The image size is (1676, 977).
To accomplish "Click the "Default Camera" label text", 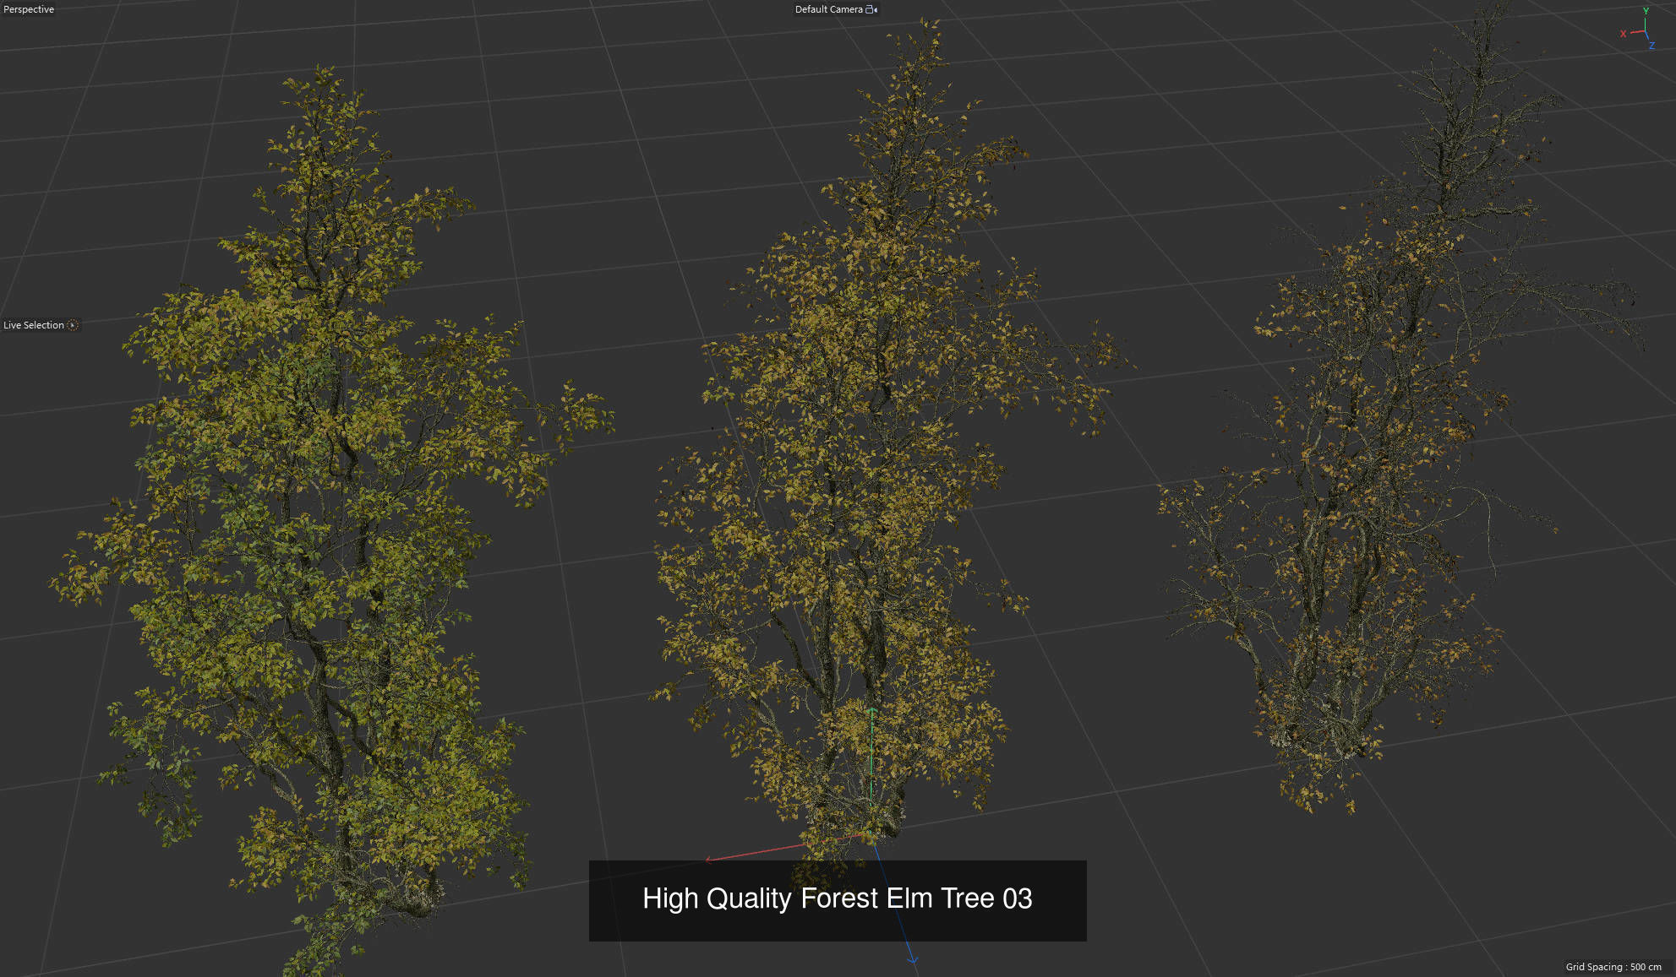I will pyautogui.click(x=828, y=9).
